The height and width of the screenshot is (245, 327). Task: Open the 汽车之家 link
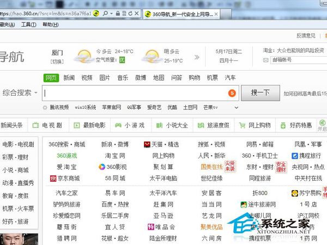tap(66, 193)
